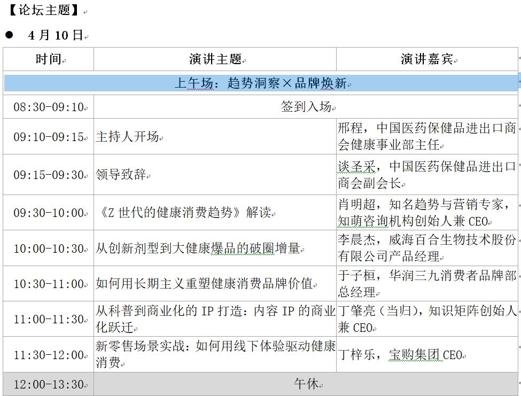The image size is (521, 396).
Task: Click the 【论坛主题】 heading text
Action: [x=44, y=10]
